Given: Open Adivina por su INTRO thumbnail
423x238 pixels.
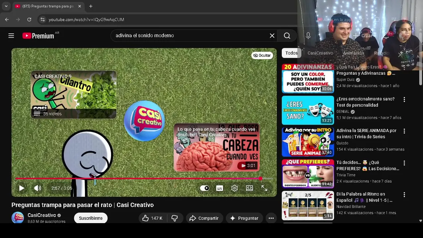Looking at the screenshot, I should (x=308, y=142).
